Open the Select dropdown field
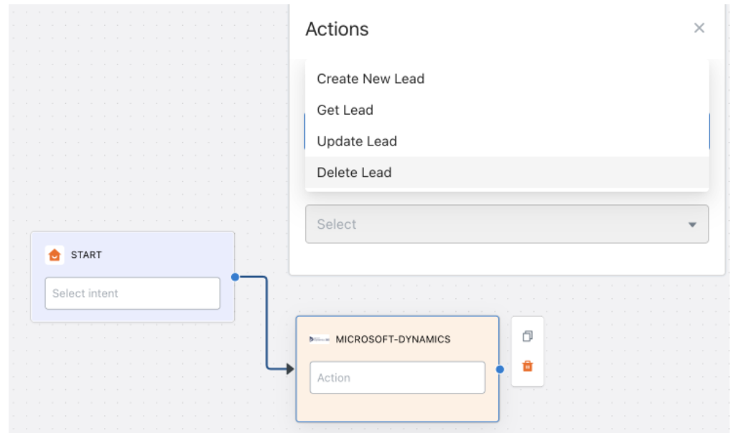Viewport: 731px width, 433px height. [x=495, y=224]
